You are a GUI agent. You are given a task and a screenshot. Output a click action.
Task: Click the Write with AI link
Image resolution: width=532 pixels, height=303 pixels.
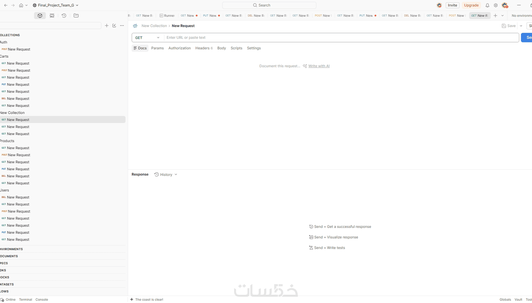(x=319, y=66)
